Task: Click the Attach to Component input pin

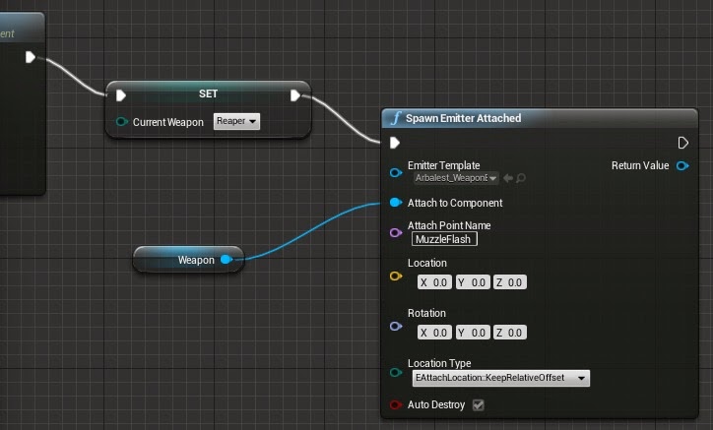Action: pyautogui.click(x=396, y=203)
